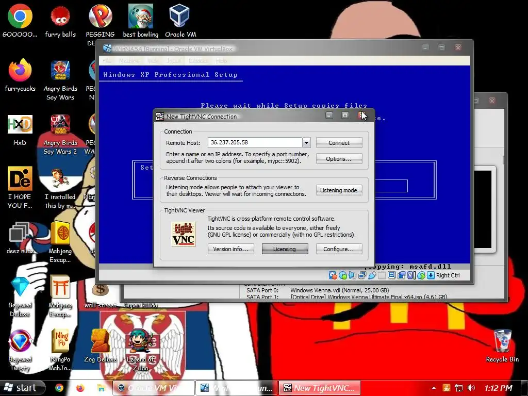The width and height of the screenshot is (528, 396).
Task: Switch to the Oracle VM Vi... taskbar button
Action: [153, 388]
